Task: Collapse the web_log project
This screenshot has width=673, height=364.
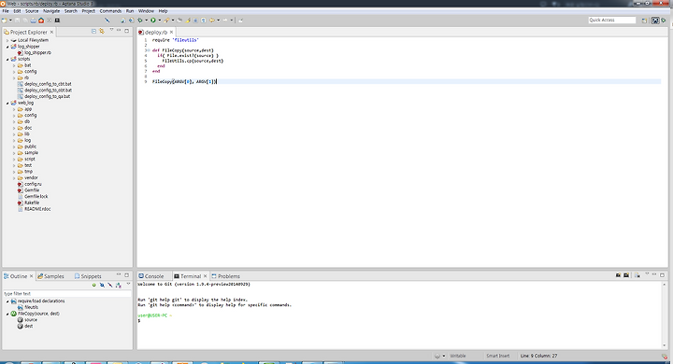Action: click(x=7, y=103)
